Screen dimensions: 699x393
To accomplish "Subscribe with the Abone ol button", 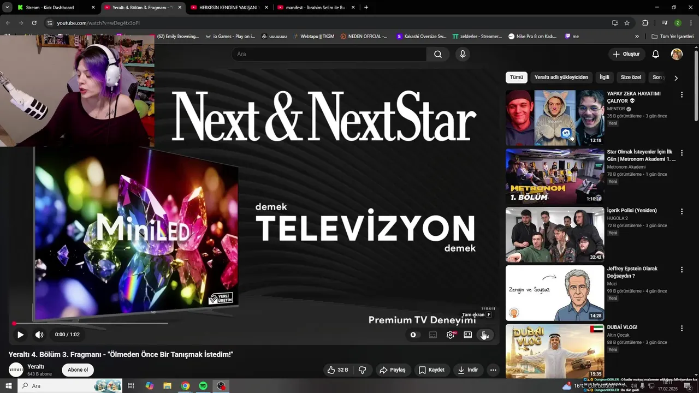I will tap(78, 370).
